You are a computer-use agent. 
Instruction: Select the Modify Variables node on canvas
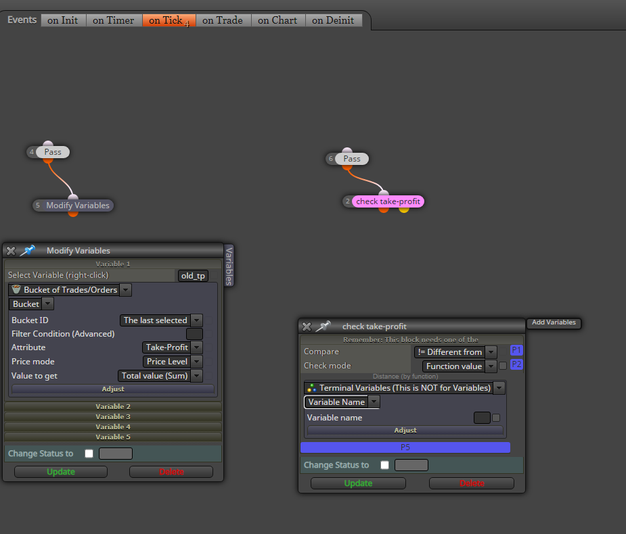pyautogui.click(x=77, y=205)
